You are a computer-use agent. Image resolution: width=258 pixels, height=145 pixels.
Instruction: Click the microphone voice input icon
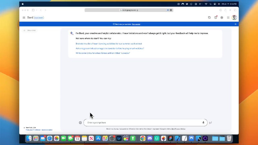[203, 122]
